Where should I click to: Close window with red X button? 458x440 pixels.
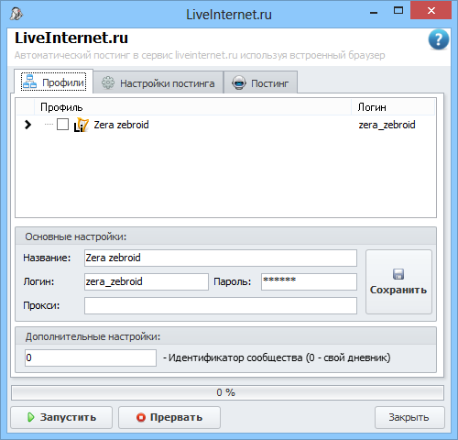(431, 11)
